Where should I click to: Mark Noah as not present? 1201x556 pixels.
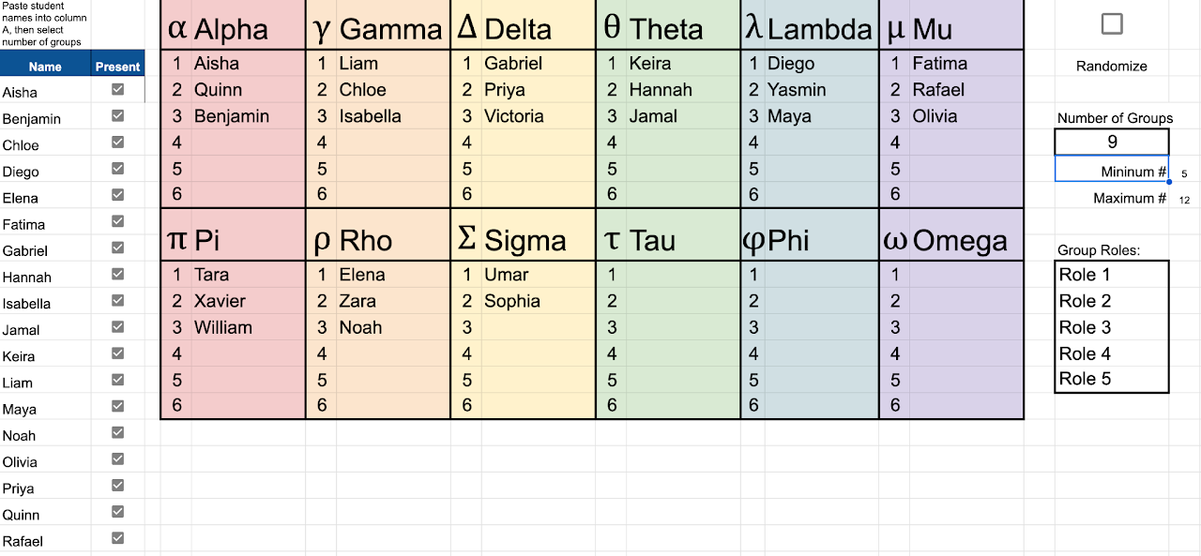[117, 432]
